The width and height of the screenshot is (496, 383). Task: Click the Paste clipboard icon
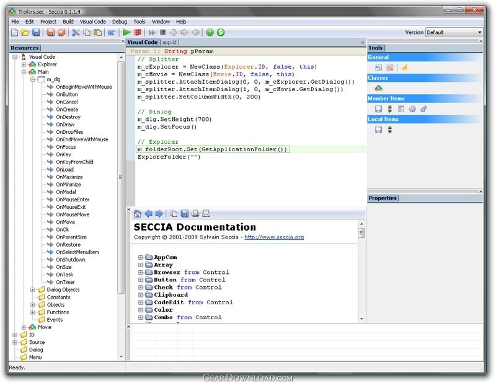click(98, 32)
